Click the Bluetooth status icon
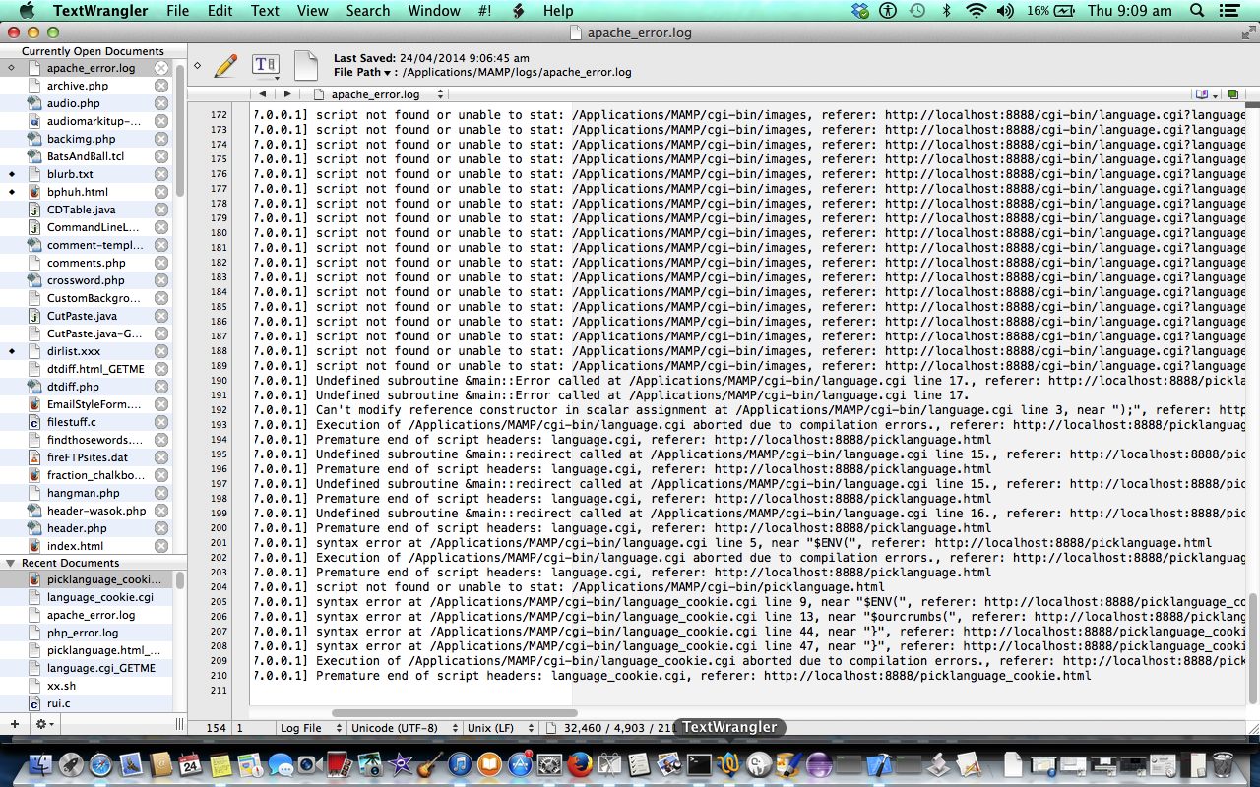 point(947,11)
